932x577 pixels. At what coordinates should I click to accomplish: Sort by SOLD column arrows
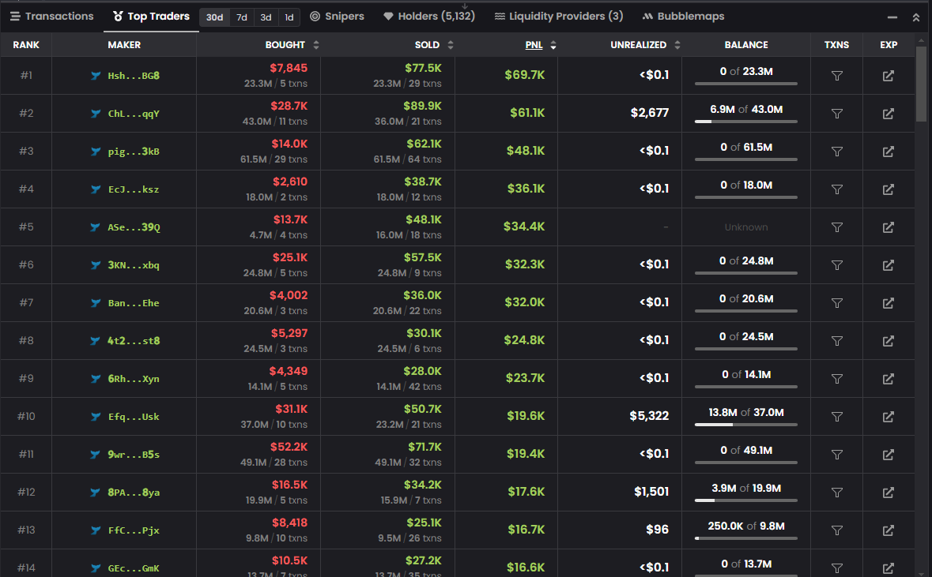tap(451, 45)
